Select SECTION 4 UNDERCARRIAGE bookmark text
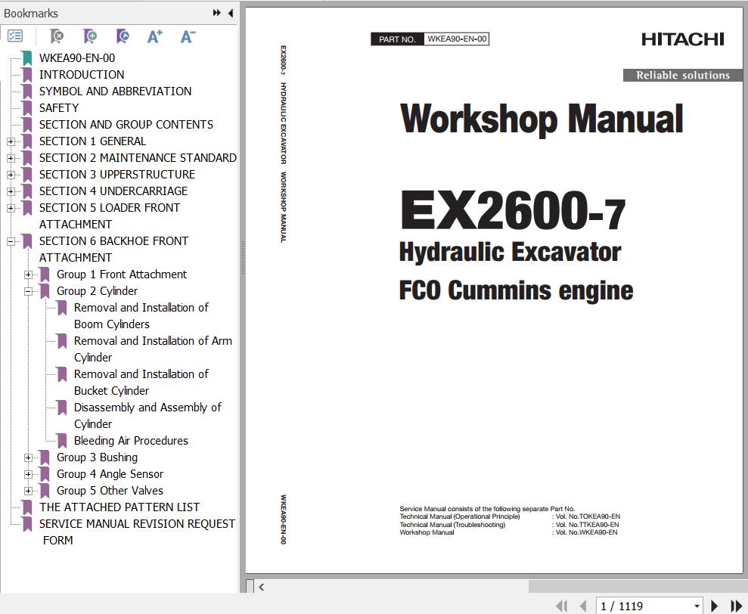The width and height of the screenshot is (748, 614). [113, 191]
